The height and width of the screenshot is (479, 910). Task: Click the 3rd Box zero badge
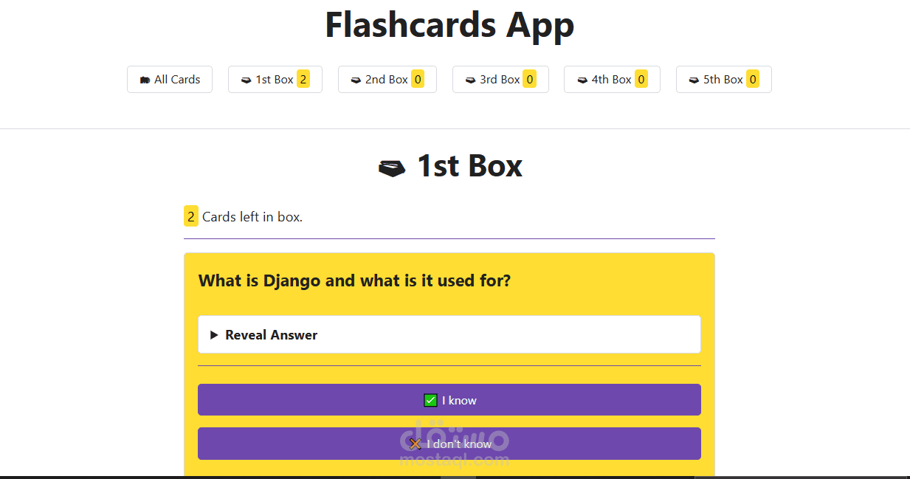pyautogui.click(x=529, y=80)
